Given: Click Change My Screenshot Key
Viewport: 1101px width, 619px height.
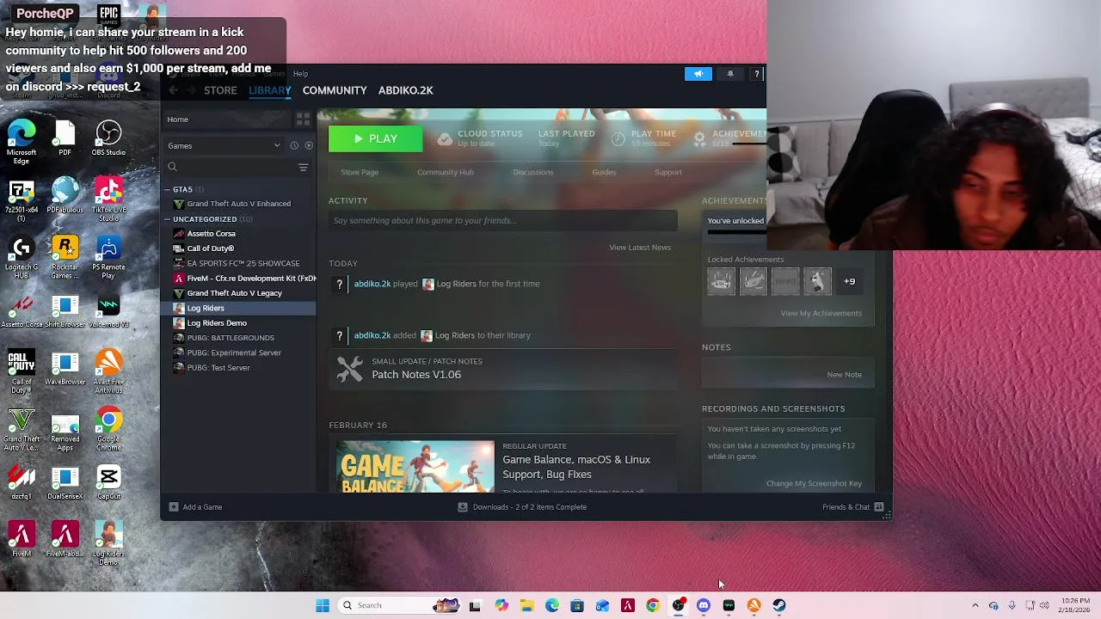Looking at the screenshot, I should 814,483.
